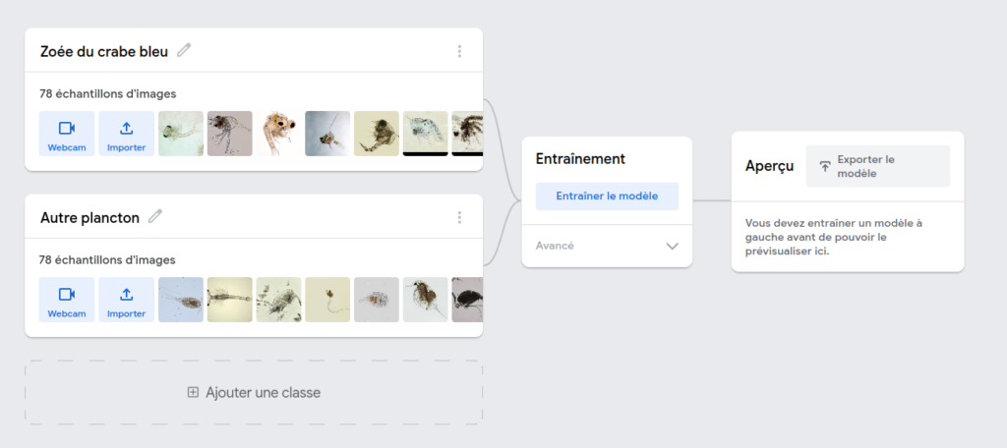Select first crab zoea sample thumbnail

tap(181, 134)
